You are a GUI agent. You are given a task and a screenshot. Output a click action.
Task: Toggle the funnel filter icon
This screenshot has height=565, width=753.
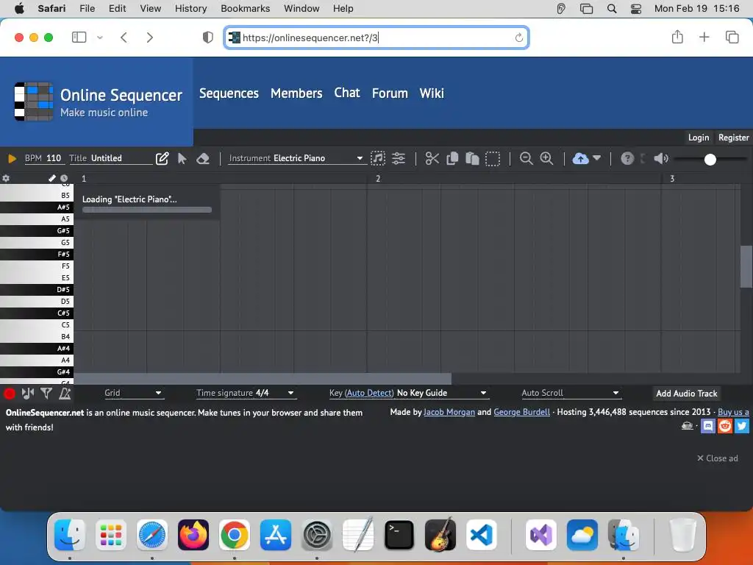[46, 394]
